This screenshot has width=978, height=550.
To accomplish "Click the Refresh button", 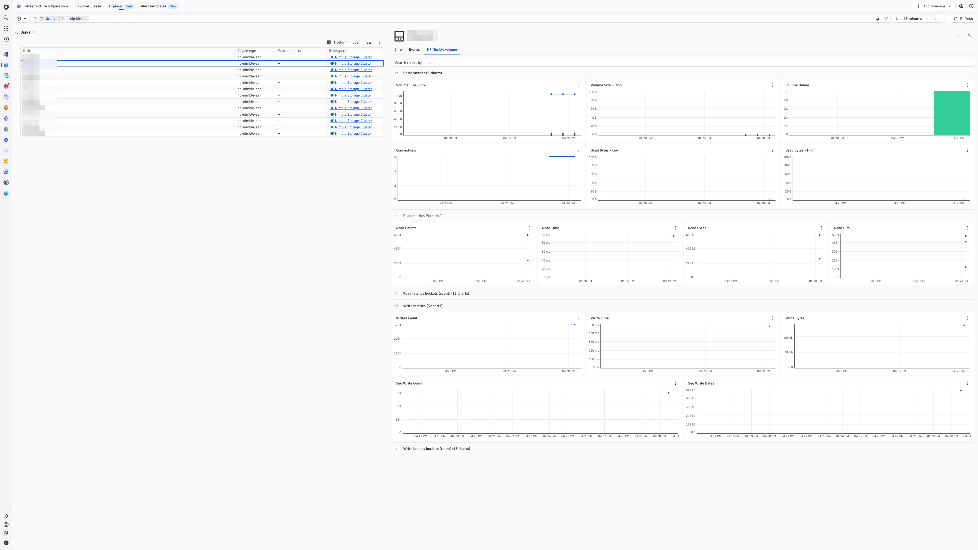I will point(963,19).
